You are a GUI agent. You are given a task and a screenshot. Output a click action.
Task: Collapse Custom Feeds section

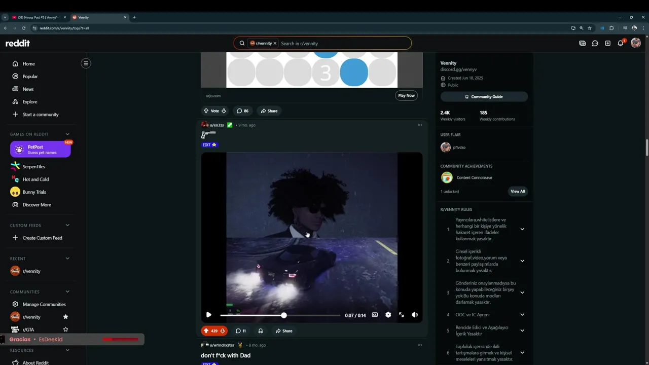[67, 226]
